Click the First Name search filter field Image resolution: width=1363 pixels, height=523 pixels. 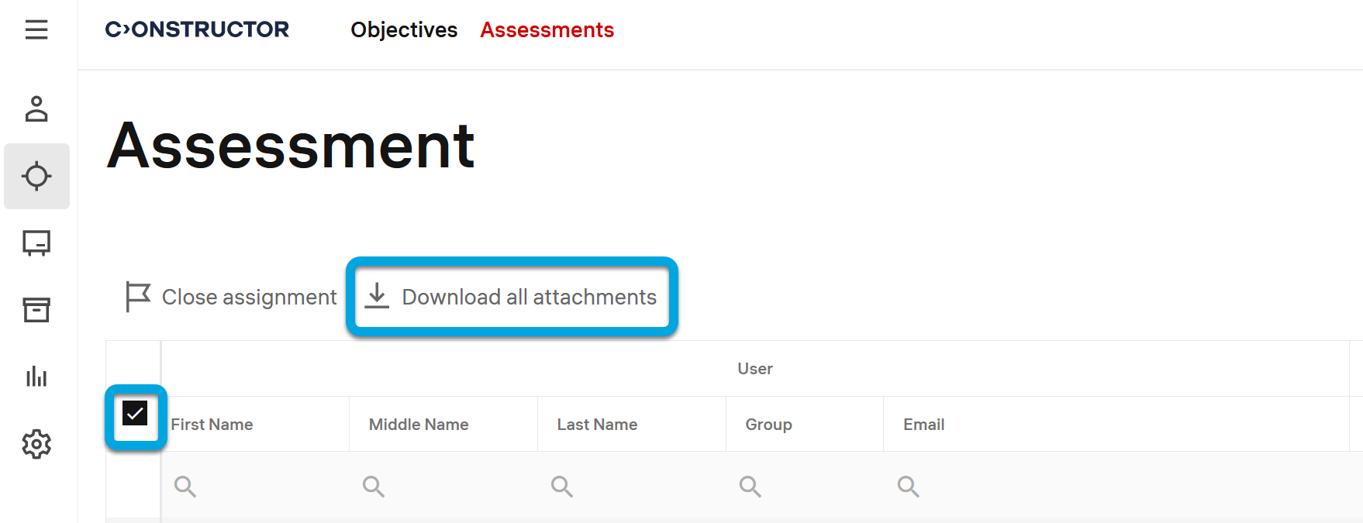[256, 487]
